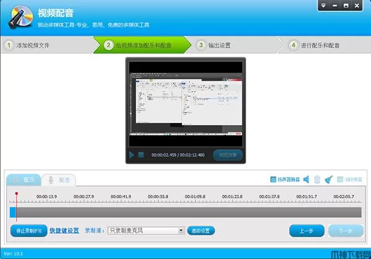Open the title bar options menu arrow
371x259 pixels.
[323, 6]
